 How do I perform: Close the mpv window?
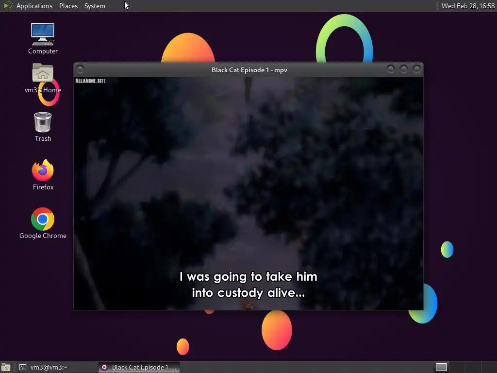pyautogui.click(x=417, y=69)
